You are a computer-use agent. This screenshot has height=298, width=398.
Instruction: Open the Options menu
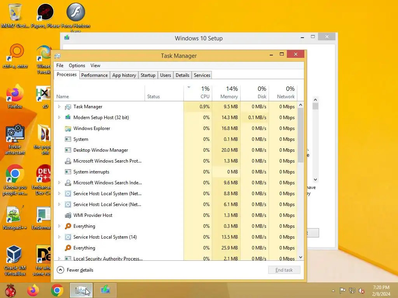(x=77, y=65)
